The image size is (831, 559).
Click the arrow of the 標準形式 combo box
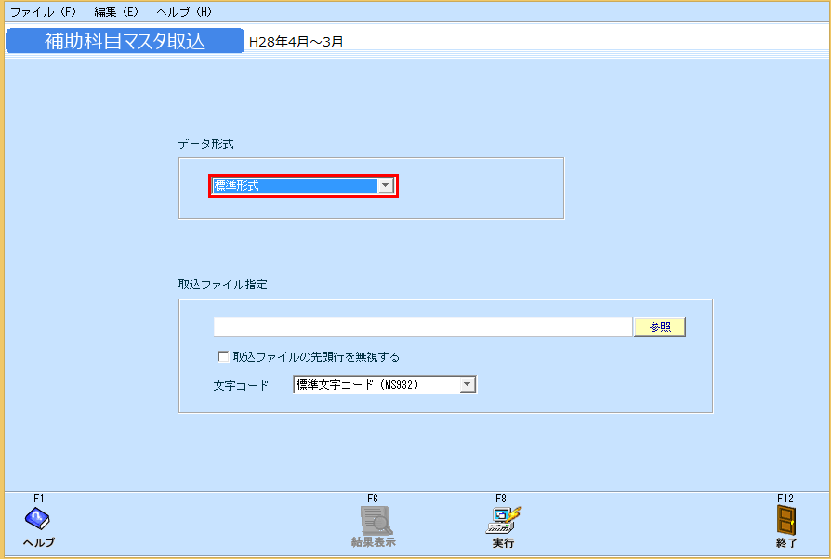tap(385, 185)
